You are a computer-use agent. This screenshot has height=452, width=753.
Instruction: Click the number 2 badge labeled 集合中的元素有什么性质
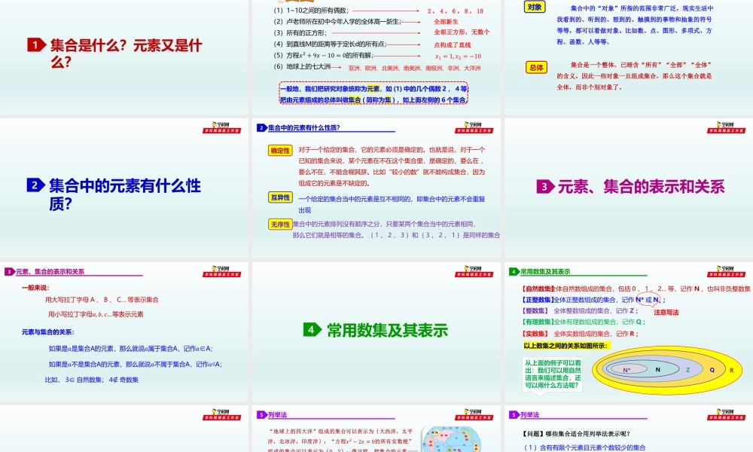[34, 186]
